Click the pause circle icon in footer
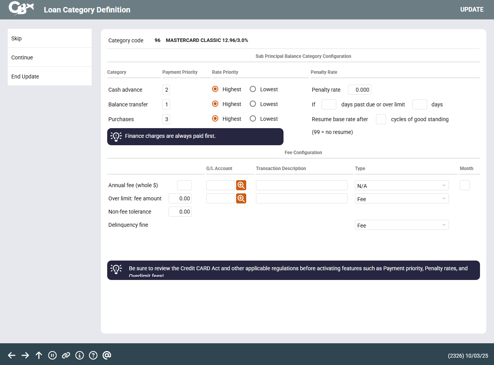Image resolution: width=494 pixels, height=365 pixels. pyautogui.click(x=52, y=355)
